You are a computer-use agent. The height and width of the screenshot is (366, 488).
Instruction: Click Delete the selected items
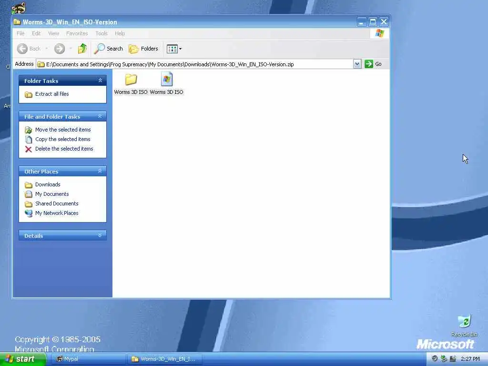[x=64, y=149]
